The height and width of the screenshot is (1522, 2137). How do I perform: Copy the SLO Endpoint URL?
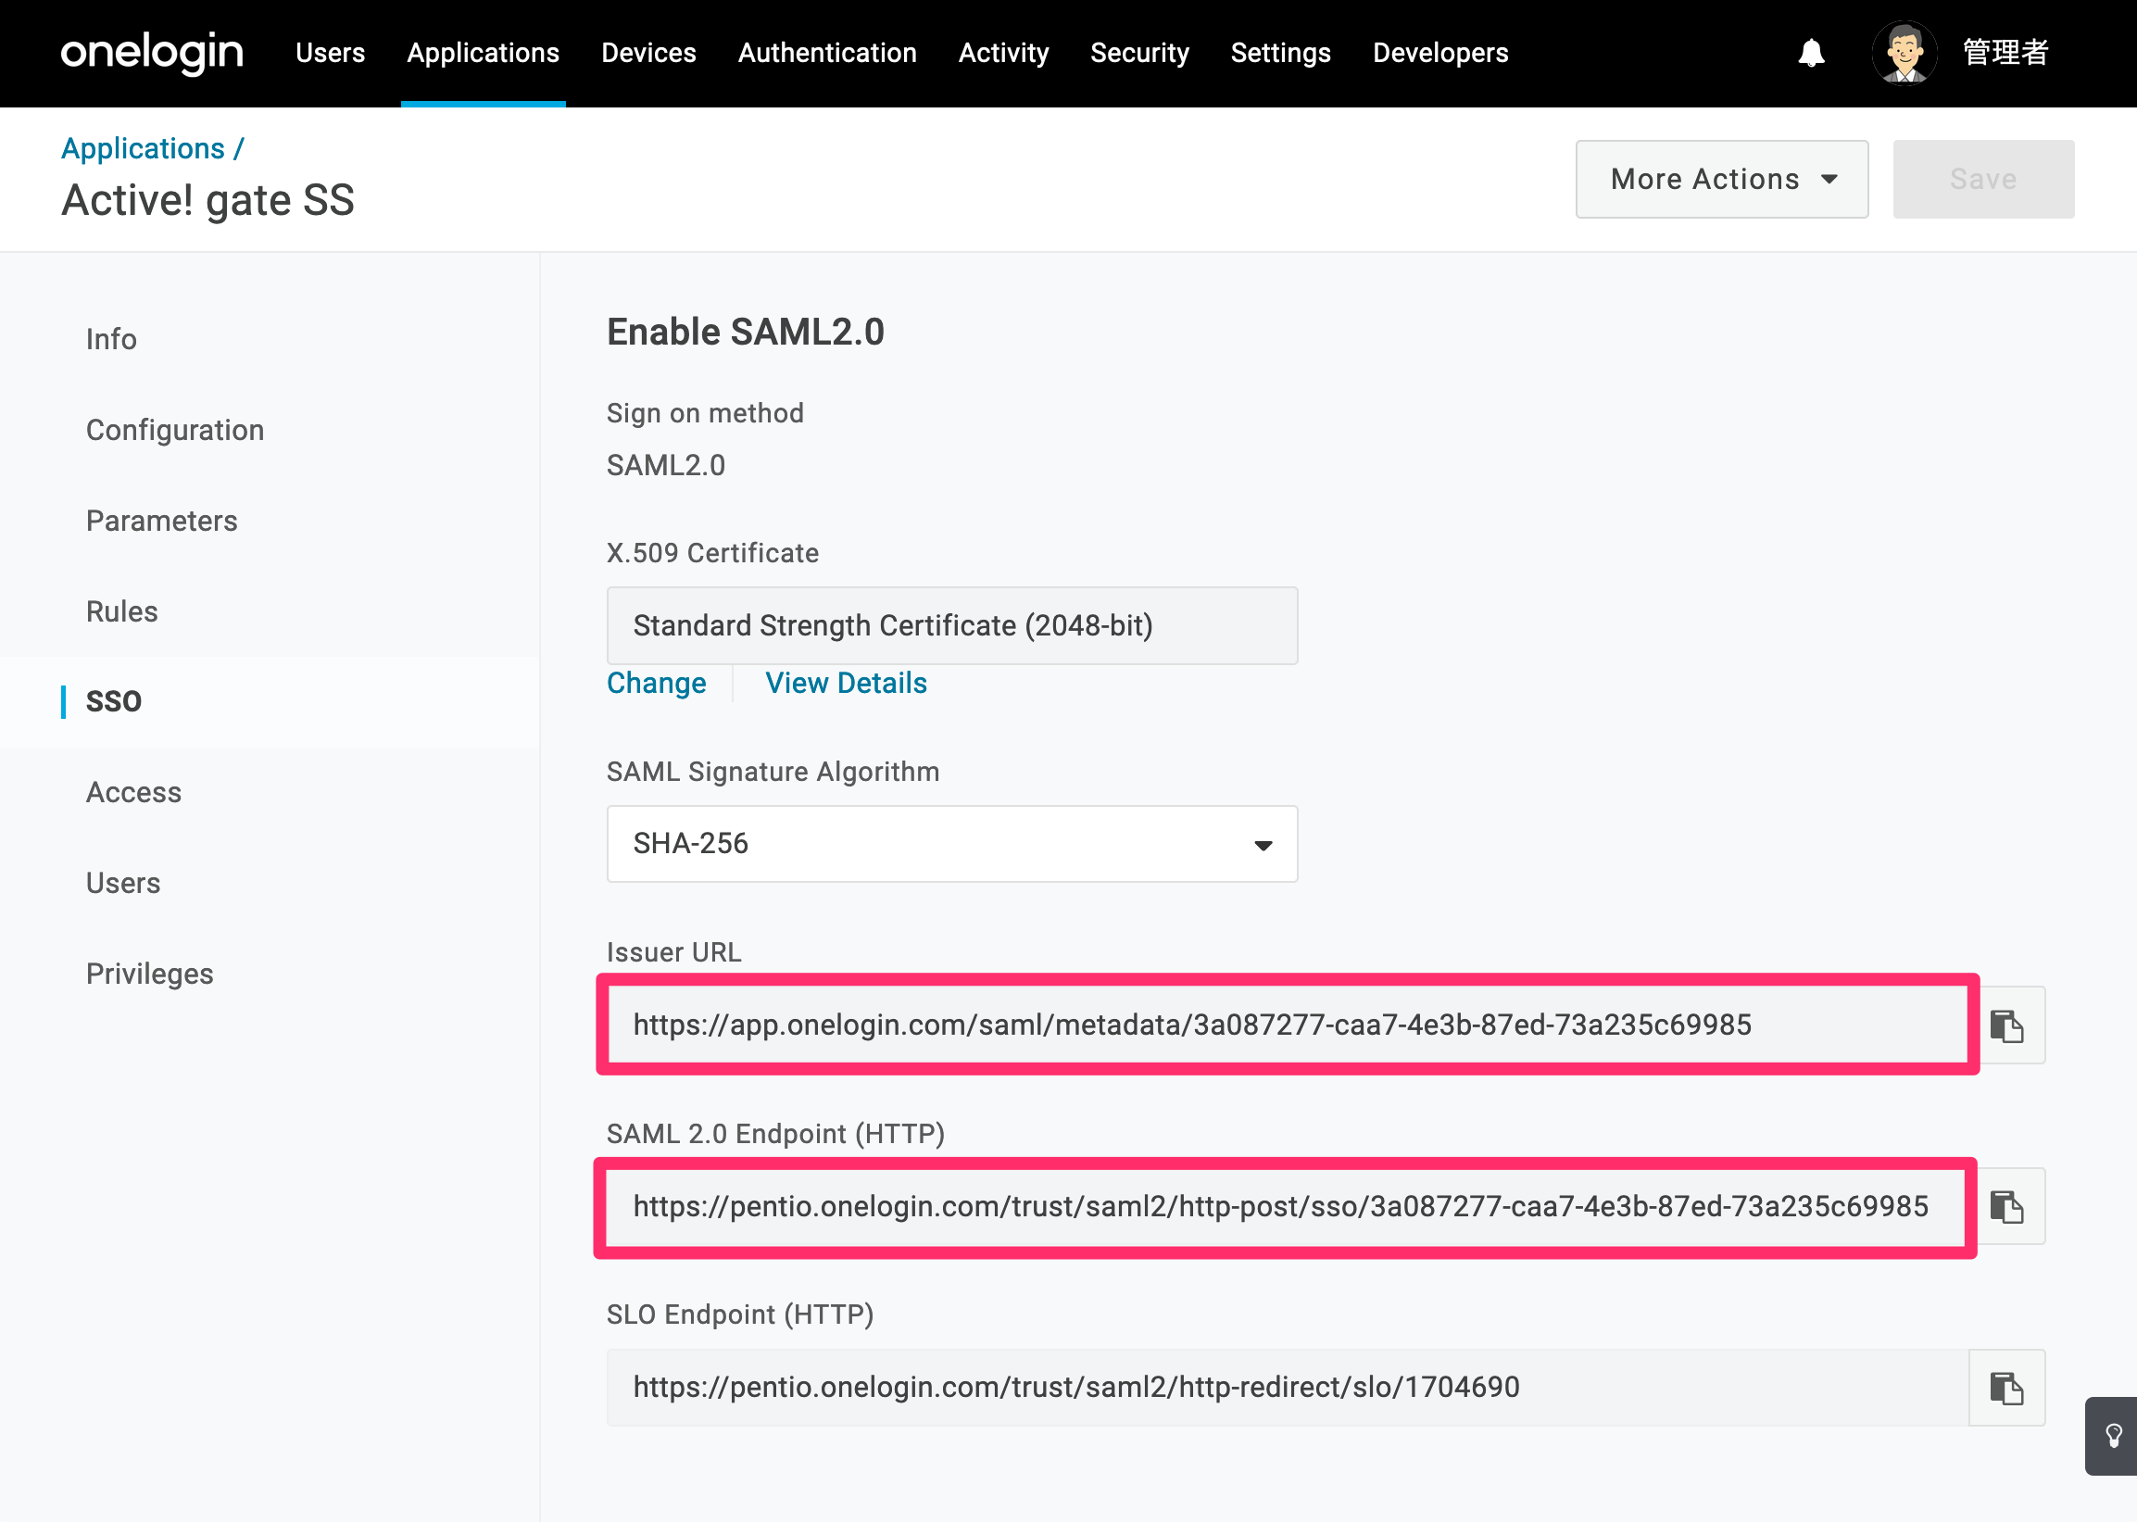[x=2006, y=1388]
